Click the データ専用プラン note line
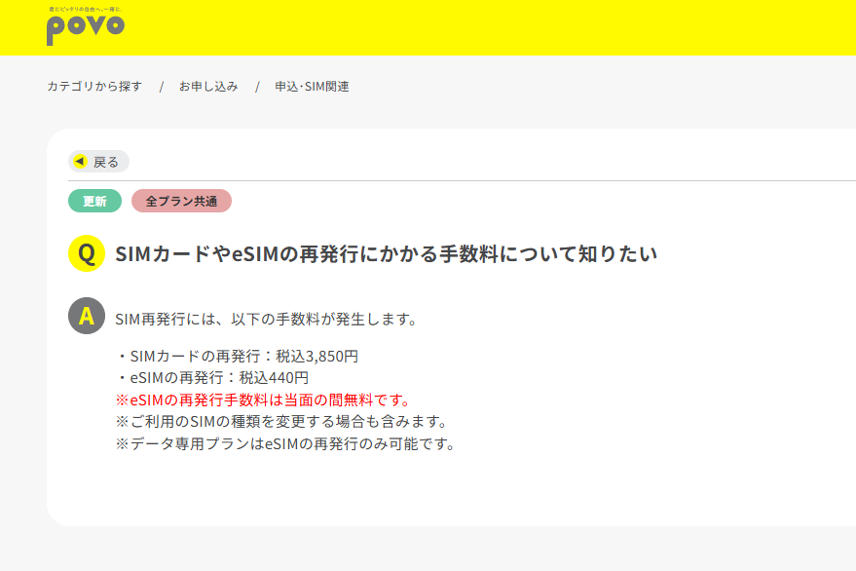This screenshot has height=571, width=856. point(285,443)
